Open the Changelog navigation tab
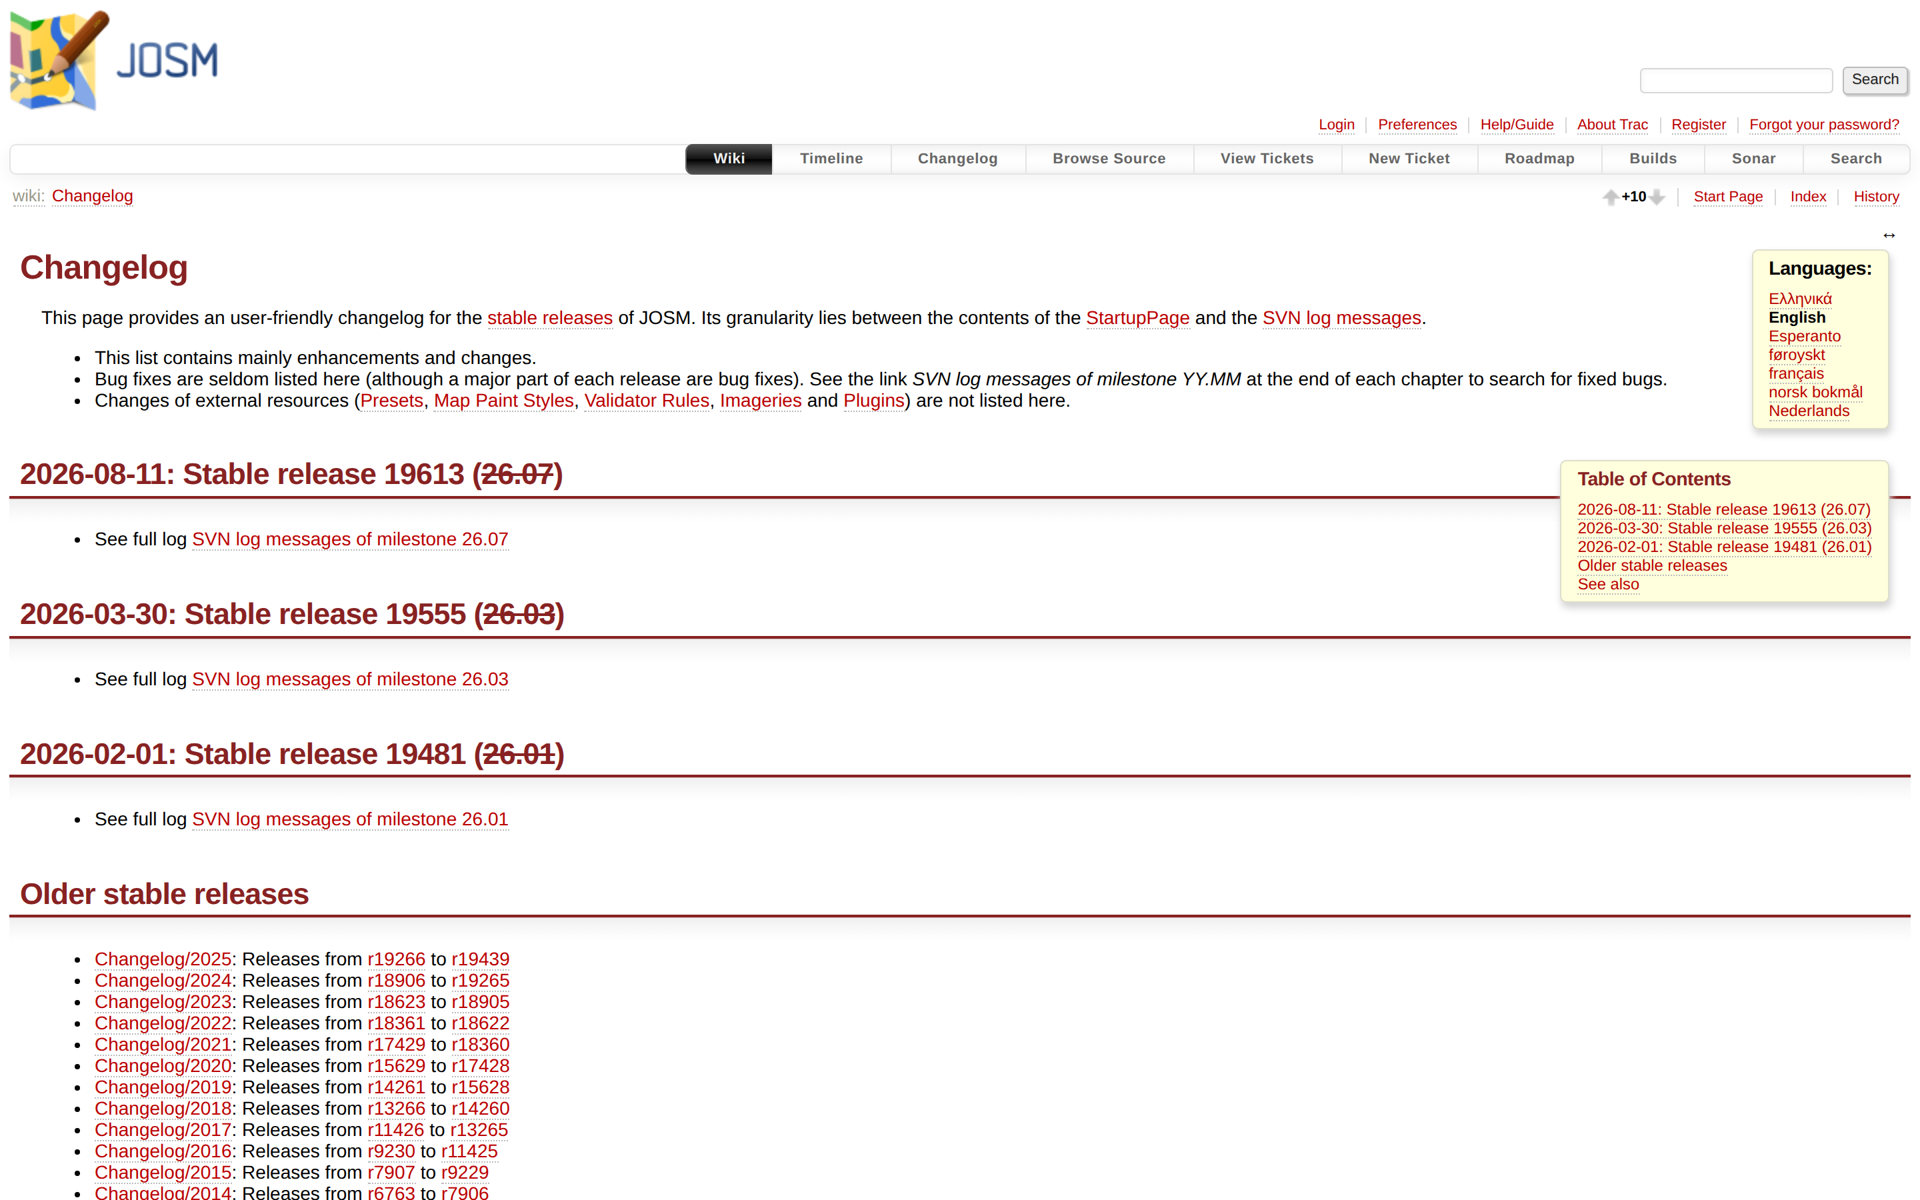This screenshot has height=1200, width=1920. [957, 159]
